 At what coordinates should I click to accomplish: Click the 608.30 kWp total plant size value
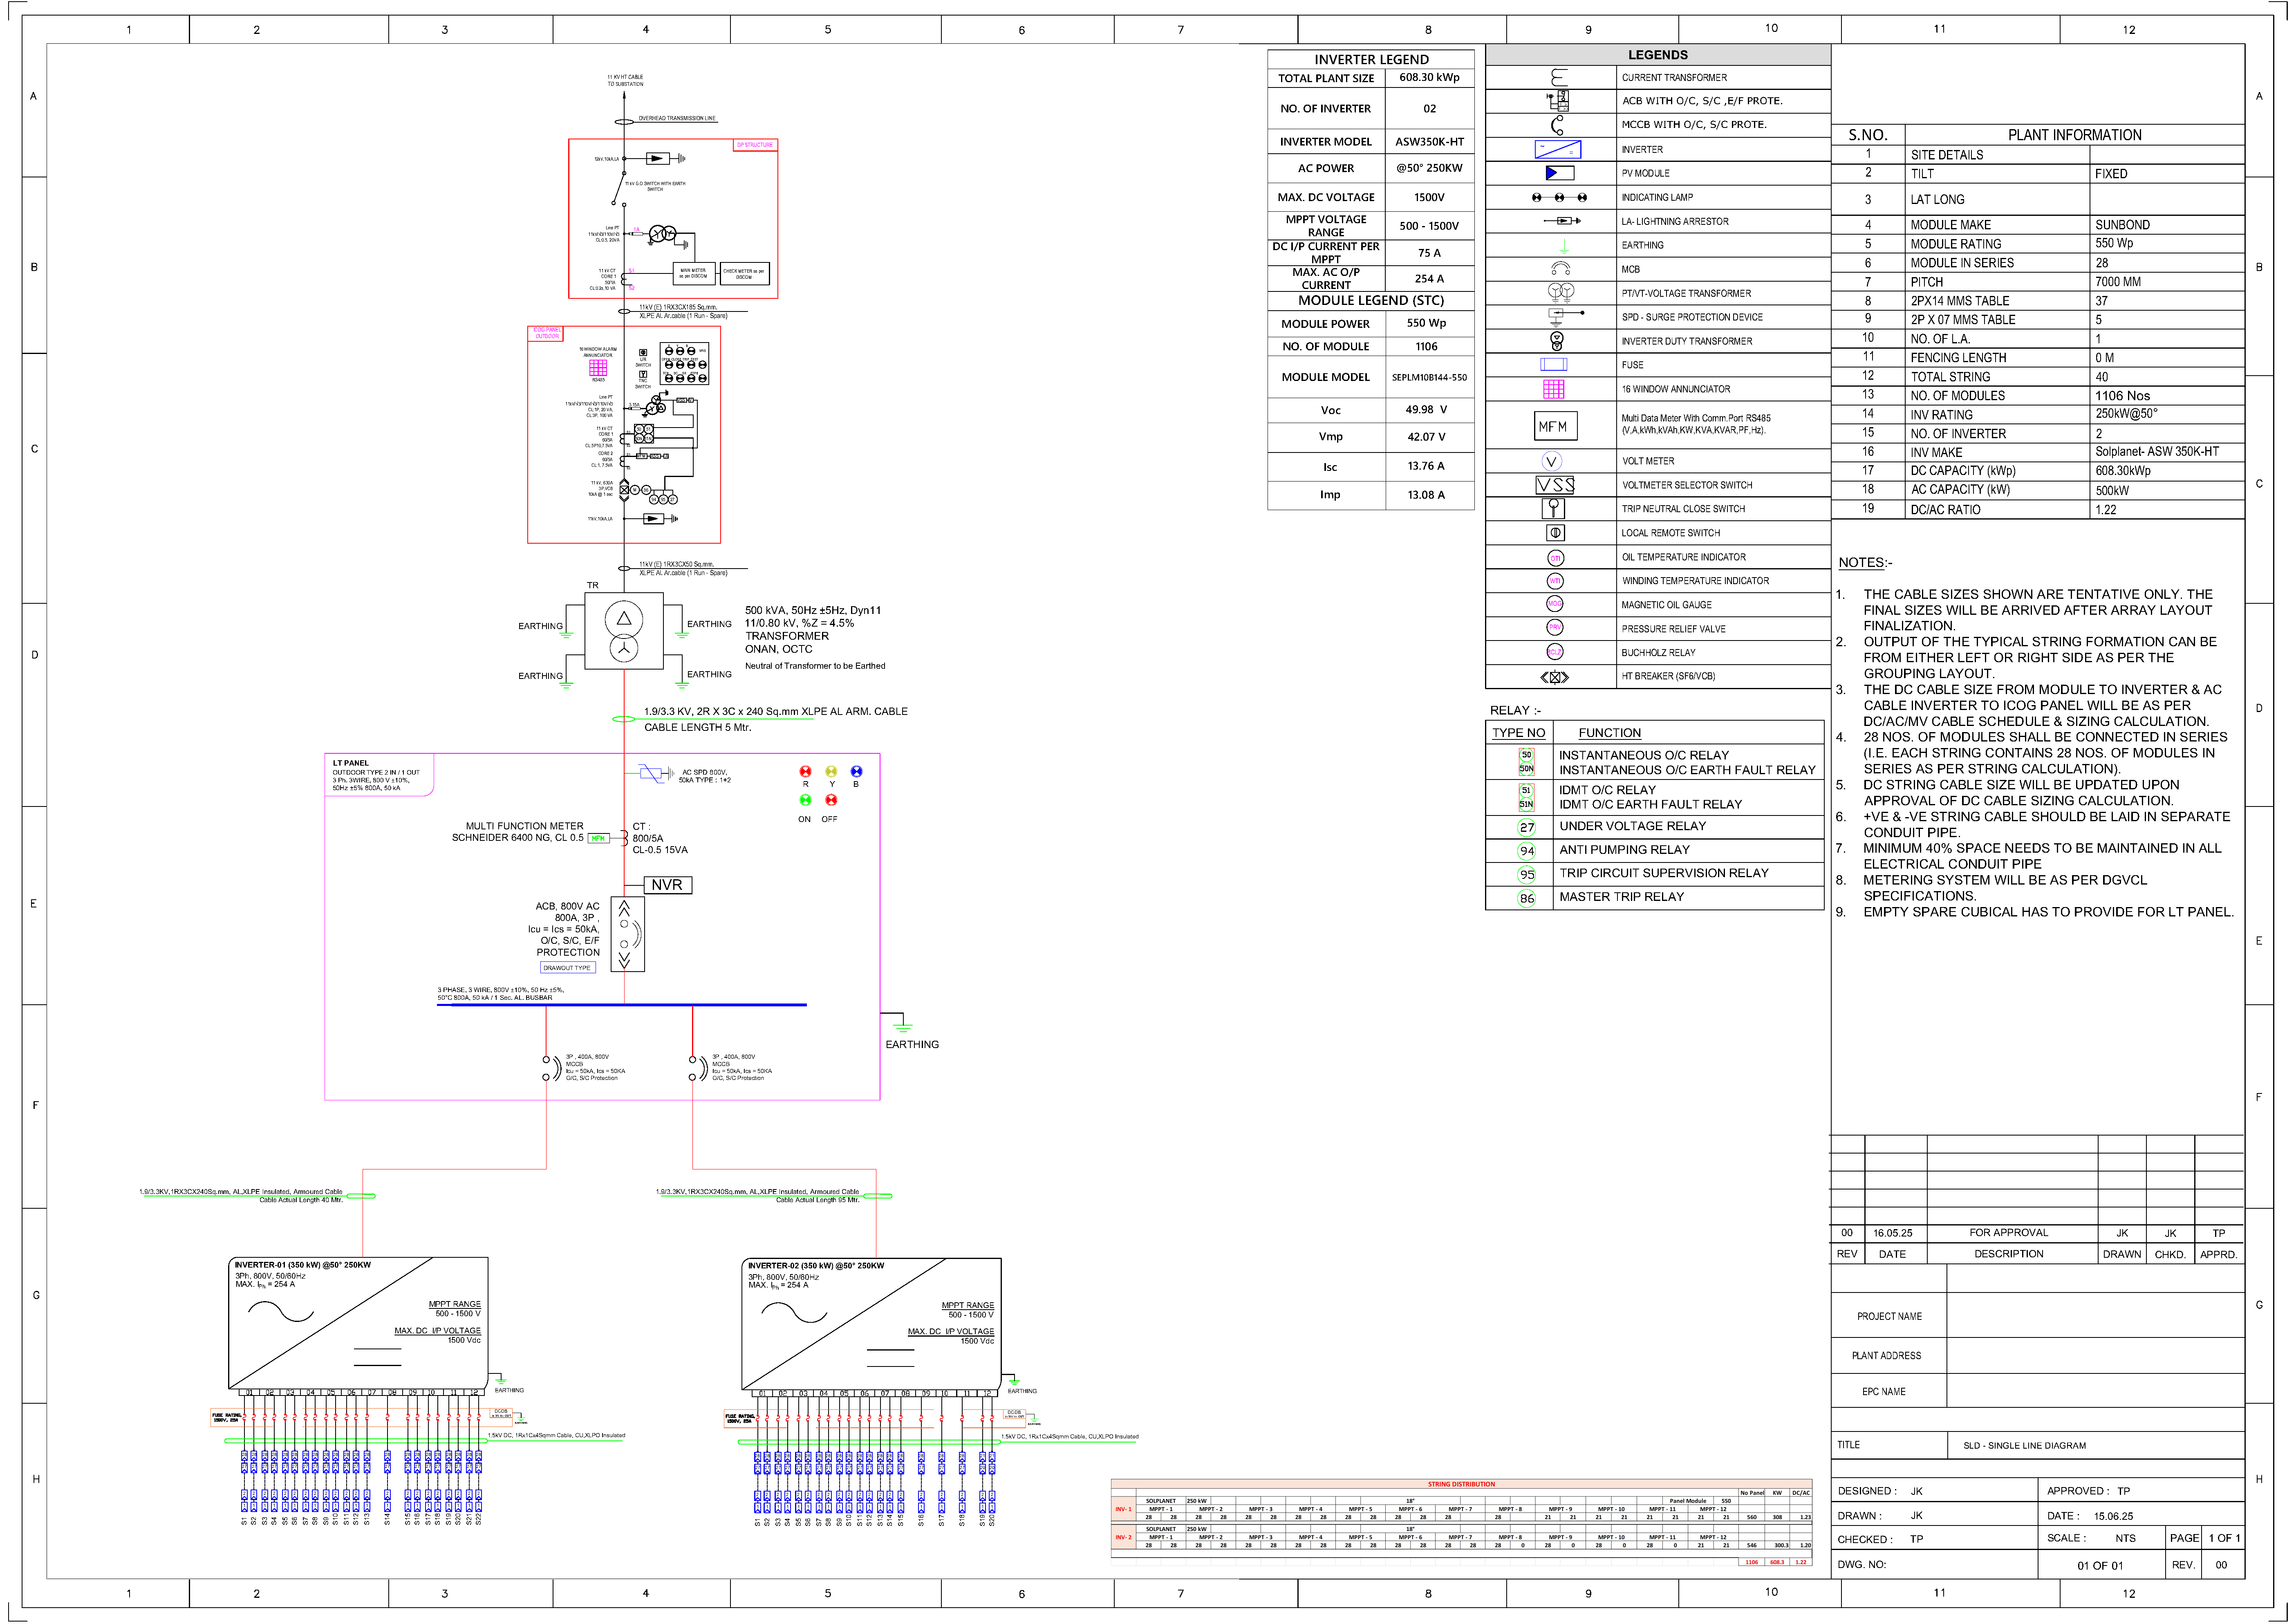(x=1429, y=77)
